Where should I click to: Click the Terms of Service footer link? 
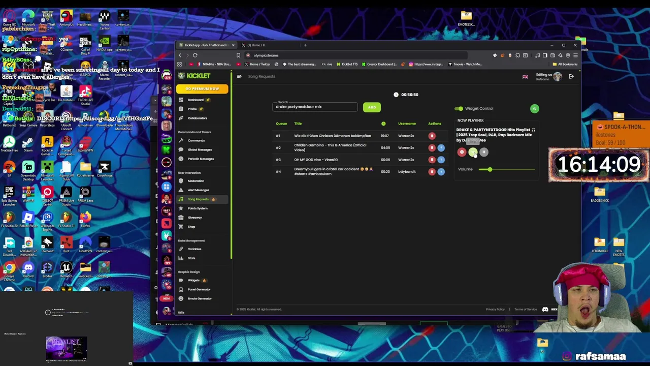[x=526, y=309]
